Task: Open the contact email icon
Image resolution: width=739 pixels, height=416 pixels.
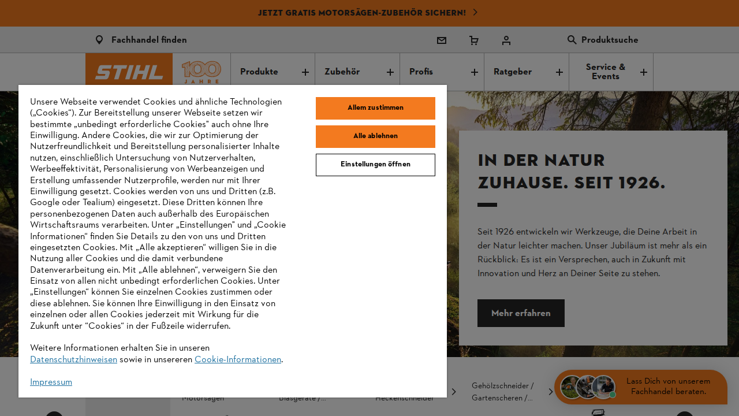Action: coord(441,40)
